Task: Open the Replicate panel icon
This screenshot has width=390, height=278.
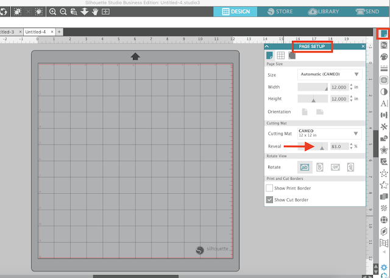Action: pyautogui.click(x=384, y=127)
